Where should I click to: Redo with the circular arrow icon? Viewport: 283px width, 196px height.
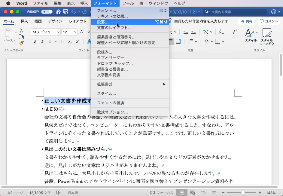point(84,12)
